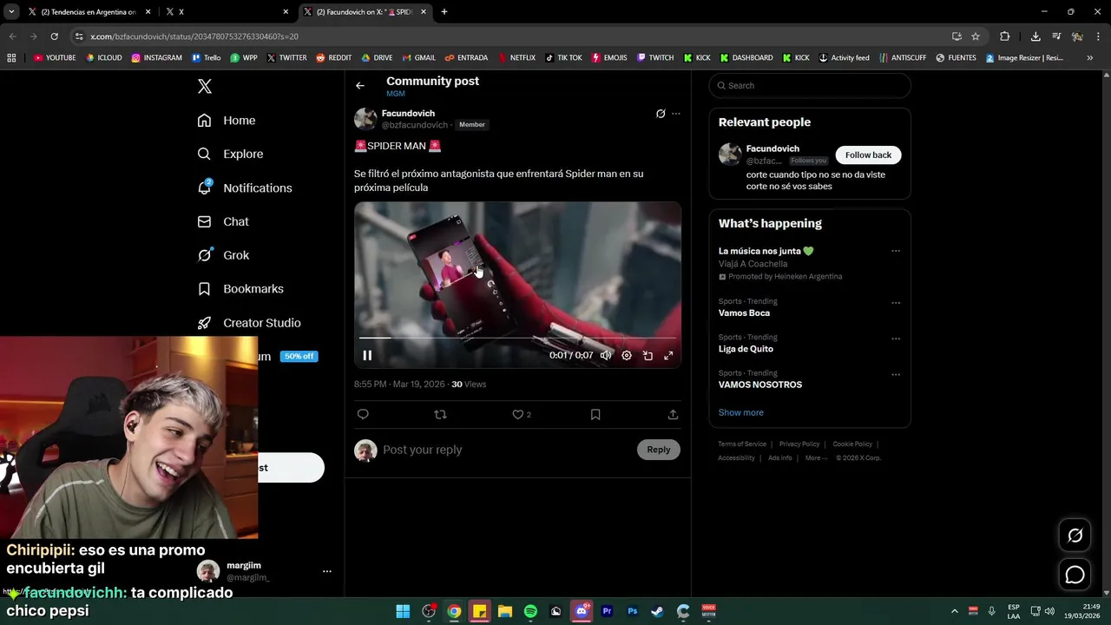Seek on the video progress bar
Screen dimensions: 1111x625
pyautogui.click(x=517, y=338)
